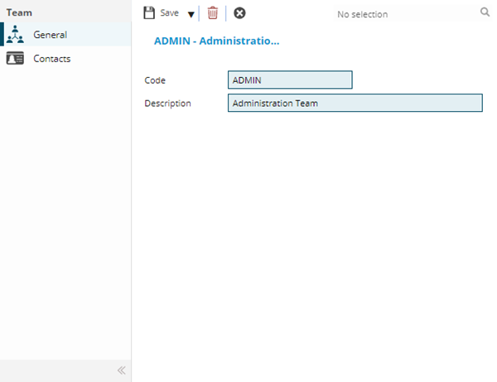497x382 pixels.
Task: Click the Description field label
Action: coord(167,104)
